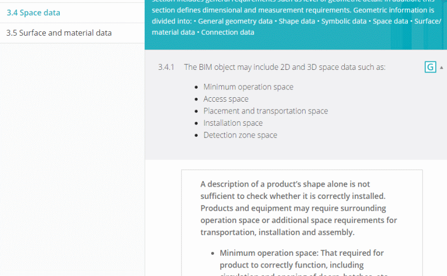
Task: Click the guidance paragraph on product shape
Action: [298, 208]
